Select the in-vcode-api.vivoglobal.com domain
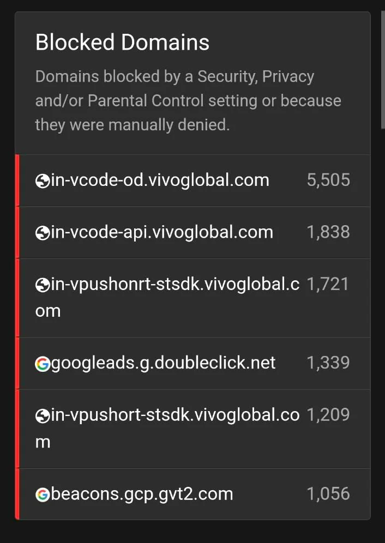The height and width of the screenshot is (543, 385). (x=162, y=233)
